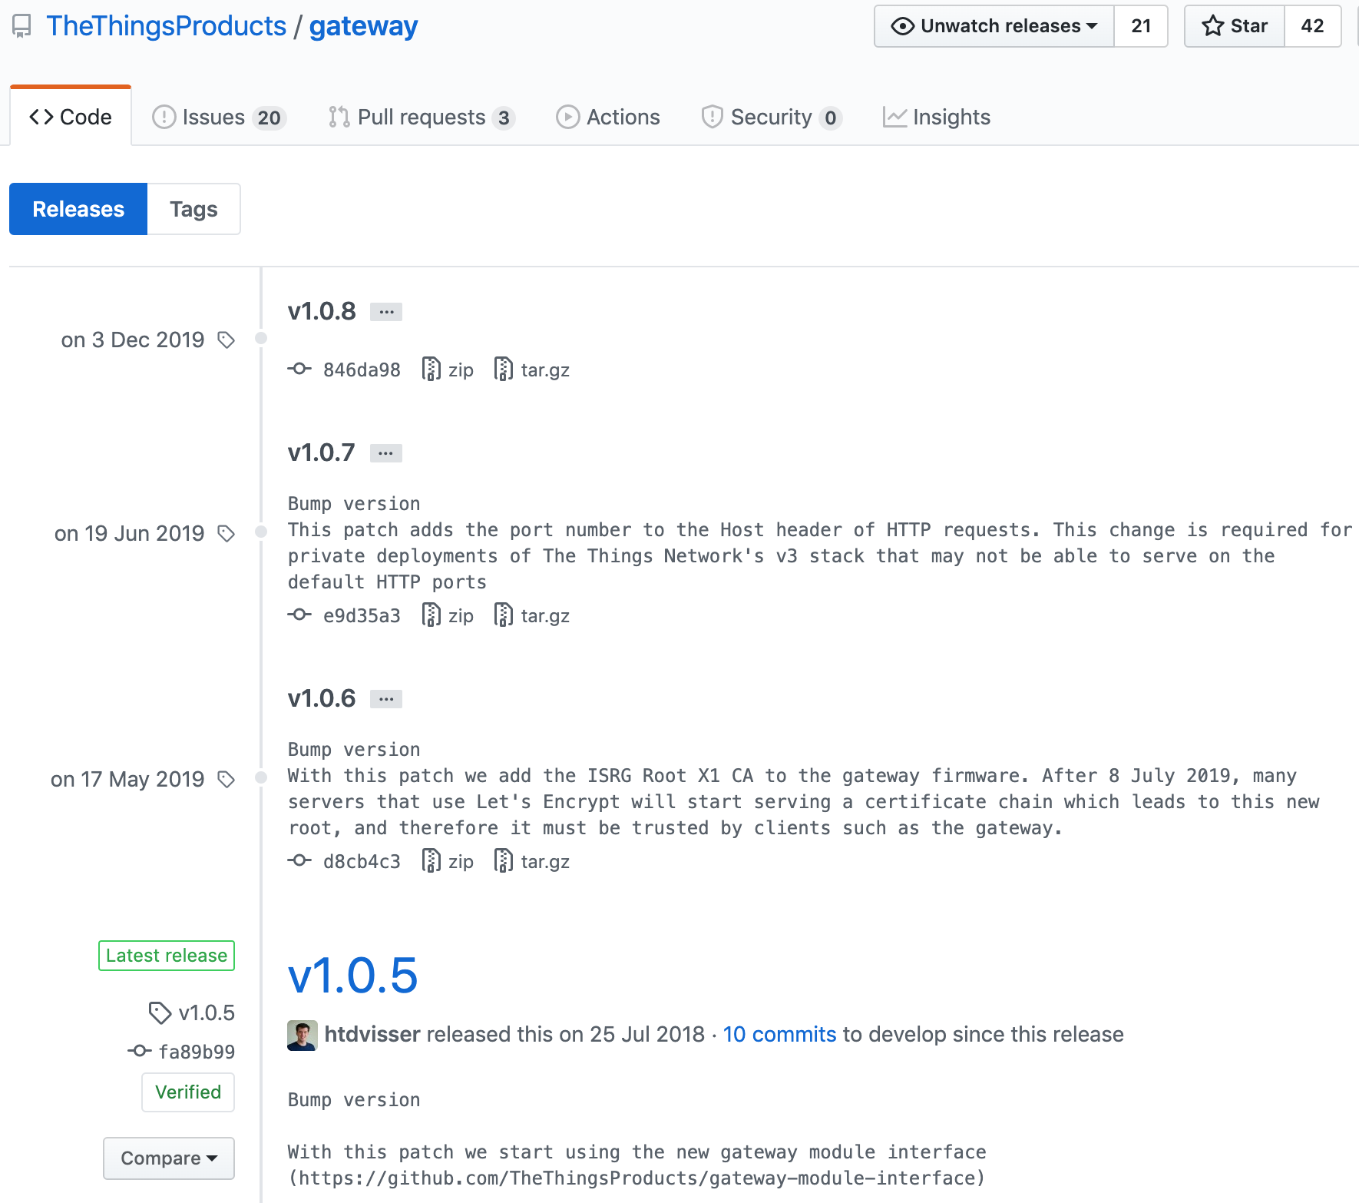1359x1203 pixels.
Task: Click the 'on 17 May 2019' date text
Action: click(x=127, y=779)
